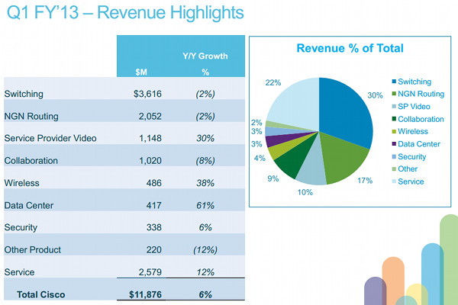Click the 'NGN Routing' row label in table
Screen dimensions: 458x305
coord(31,116)
